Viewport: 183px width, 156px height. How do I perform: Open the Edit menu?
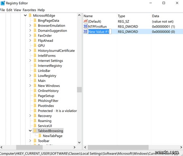pos(9,10)
